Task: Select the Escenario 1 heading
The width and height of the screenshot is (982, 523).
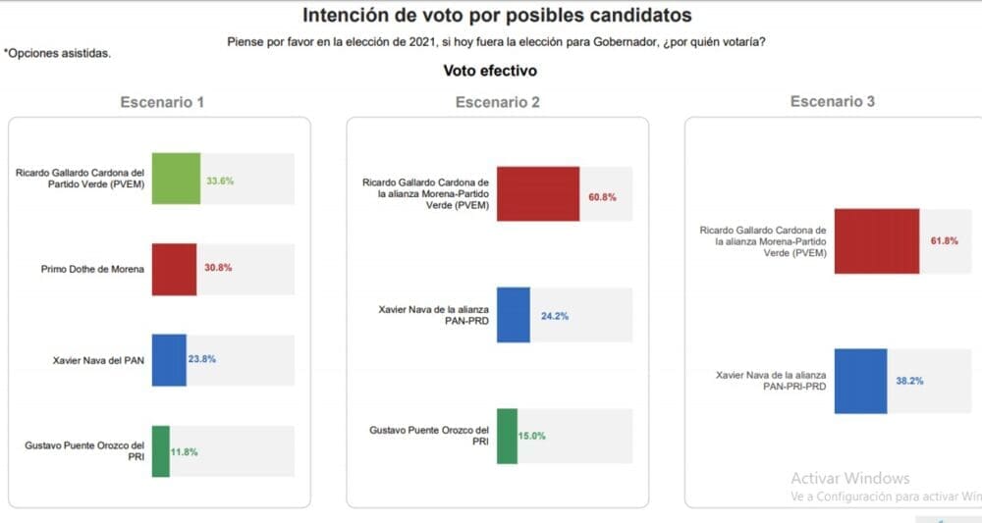Action: (x=162, y=102)
